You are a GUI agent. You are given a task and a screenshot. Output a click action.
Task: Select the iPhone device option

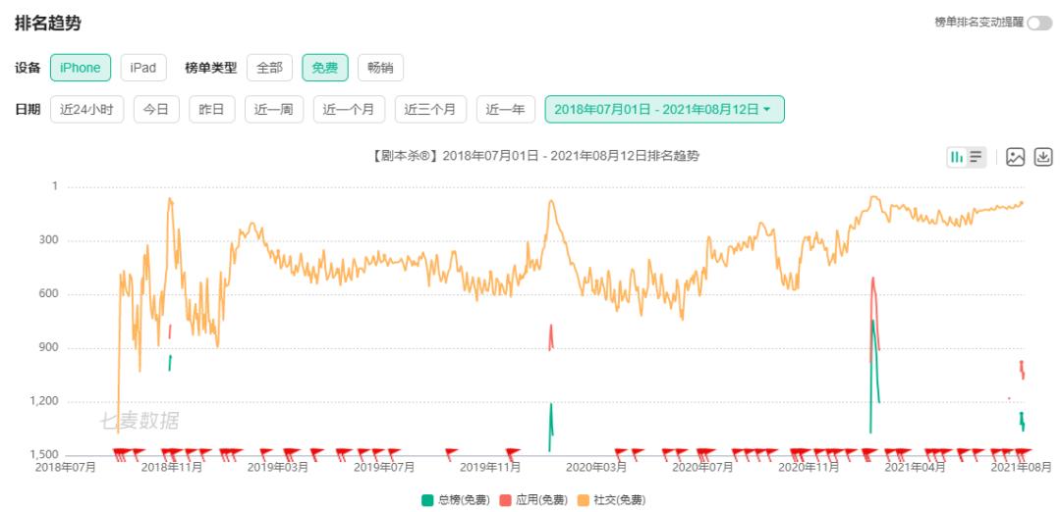coord(81,68)
